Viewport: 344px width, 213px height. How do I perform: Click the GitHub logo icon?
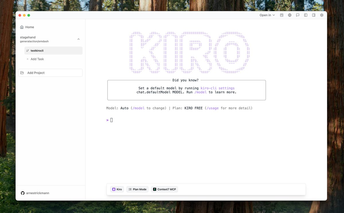23,193
